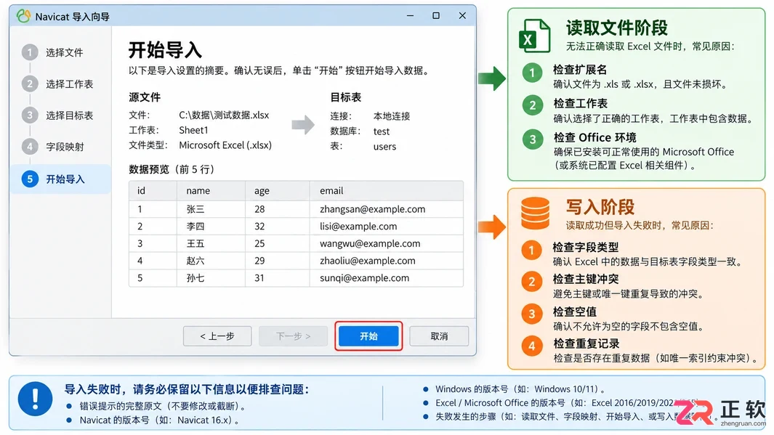The width and height of the screenshot is (774, 435).
Task: Click the table value users
Action: click(385, 147)
